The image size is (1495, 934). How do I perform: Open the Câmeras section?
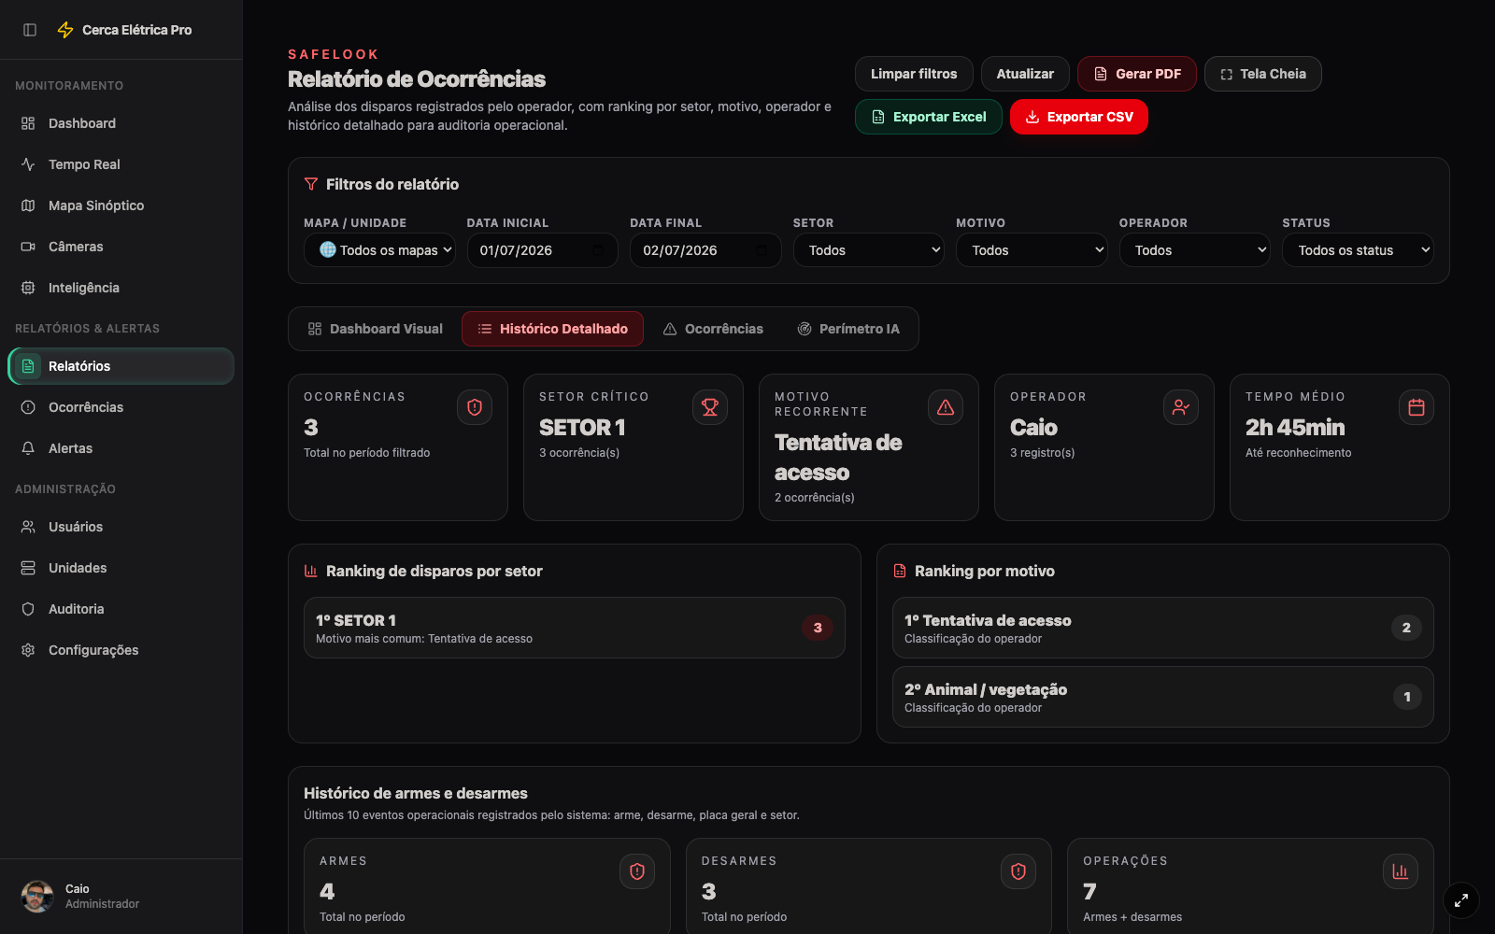pyautogui.click(x=121, y=247)
